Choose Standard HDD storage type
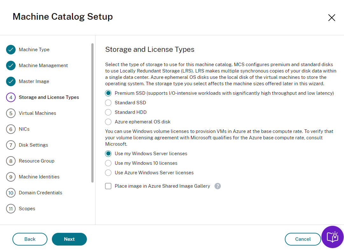This screenshot has height=250, width=344. [x=109, y=112]
